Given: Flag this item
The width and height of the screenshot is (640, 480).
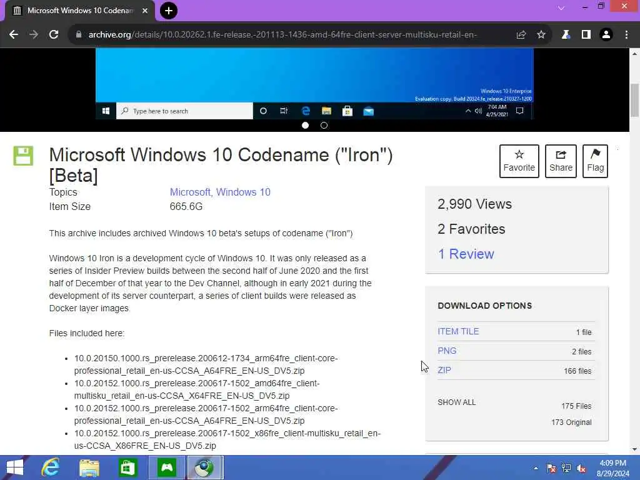Looking at the screenshot, I should click(x=595, y=161).
